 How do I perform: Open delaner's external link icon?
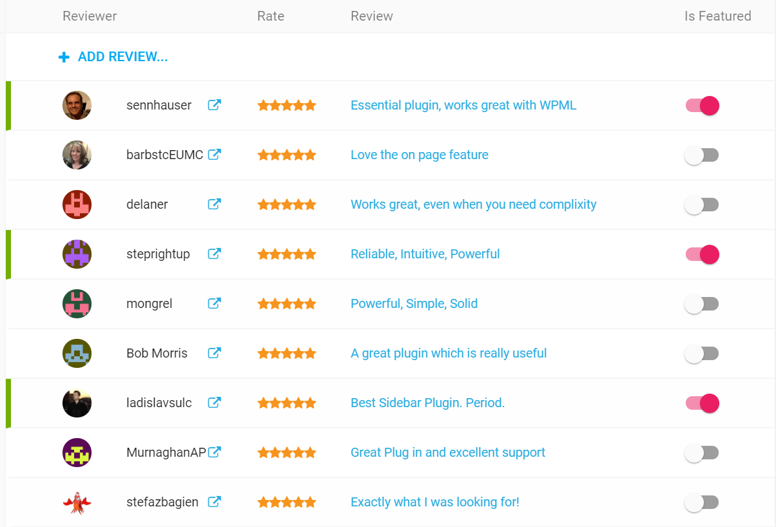[215, 204]
